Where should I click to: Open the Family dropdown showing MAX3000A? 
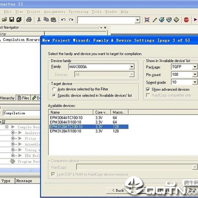[131, 67]
